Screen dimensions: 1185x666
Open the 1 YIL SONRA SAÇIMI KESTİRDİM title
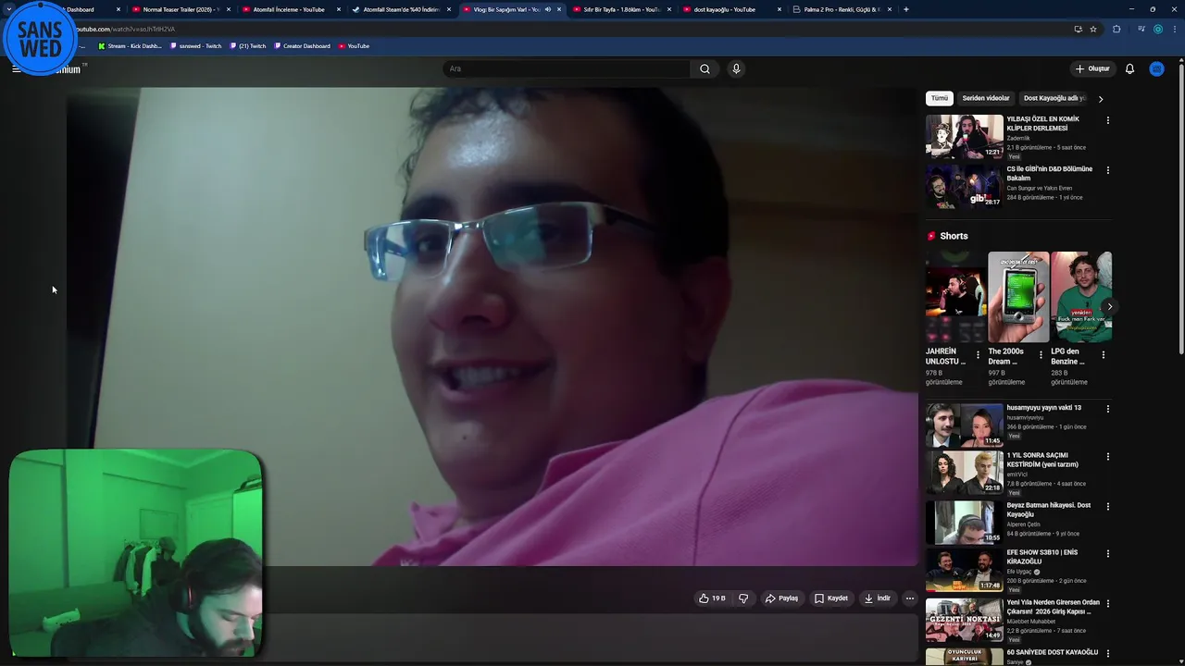tap(1042, 460)
